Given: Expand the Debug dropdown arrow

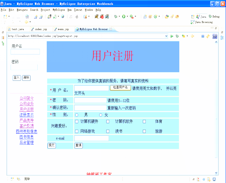Looking at the screenshot, I should (119, 17).
